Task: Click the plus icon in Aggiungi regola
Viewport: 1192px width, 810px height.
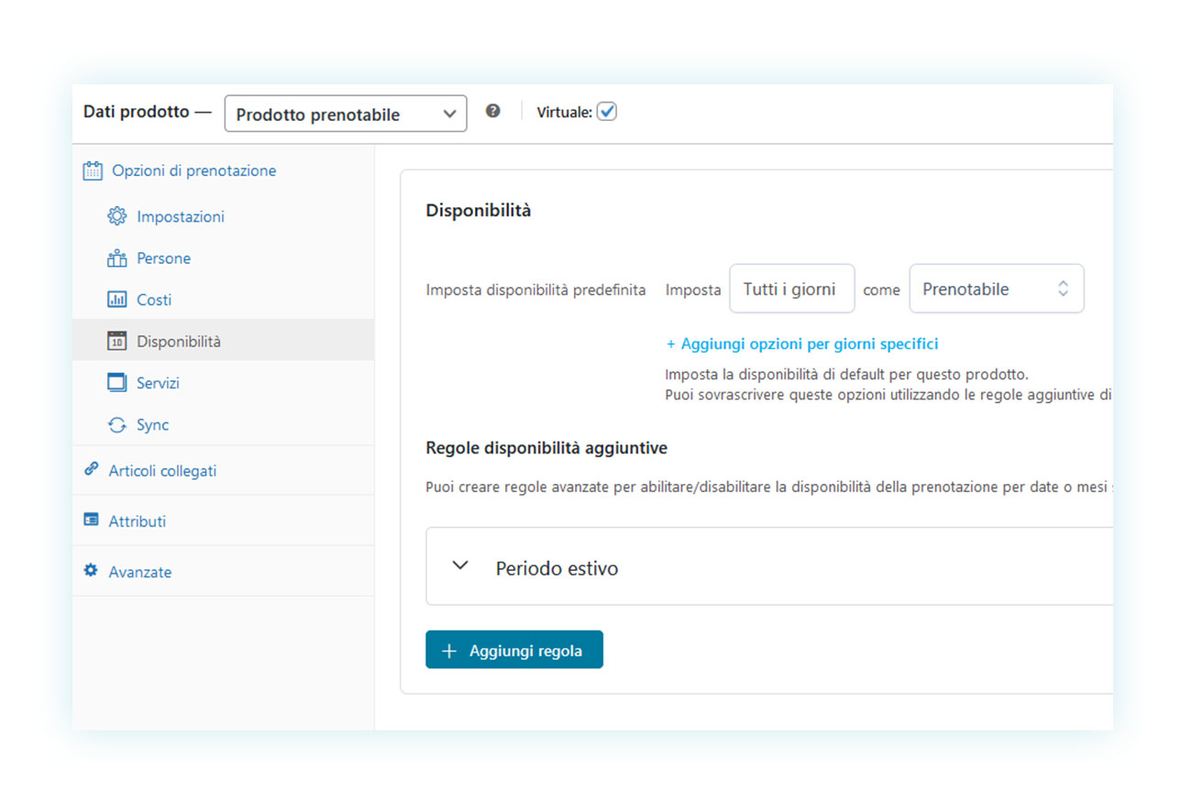Action: 449,651
